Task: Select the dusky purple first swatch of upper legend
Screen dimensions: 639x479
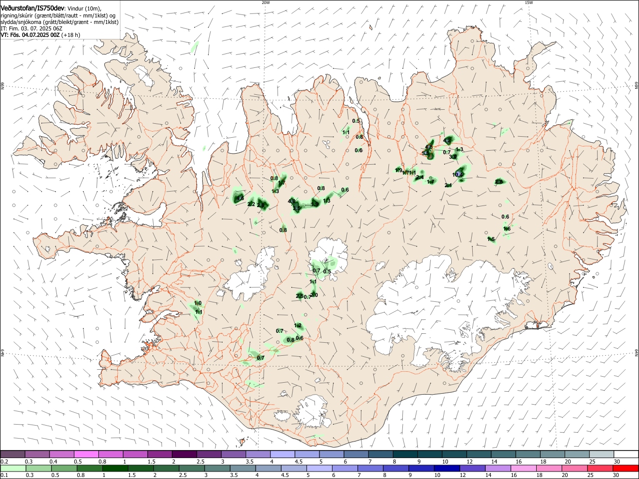Action: point(12,455)
